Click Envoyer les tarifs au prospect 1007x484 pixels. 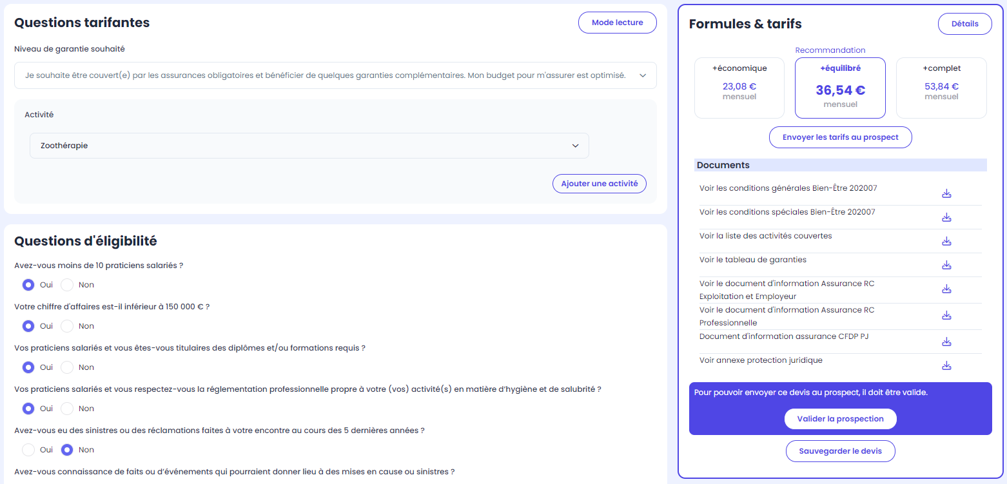click(841, 137)
